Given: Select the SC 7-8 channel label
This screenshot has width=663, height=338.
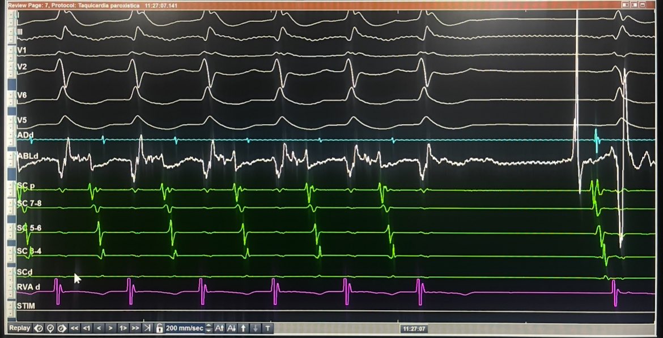Looking at the screenshot, I should 29,204.
